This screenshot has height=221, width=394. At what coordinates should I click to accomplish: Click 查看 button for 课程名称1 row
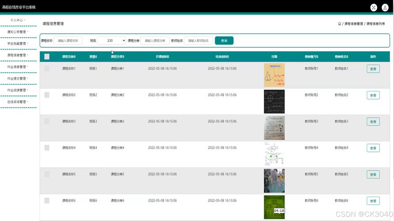click(373, 69)
